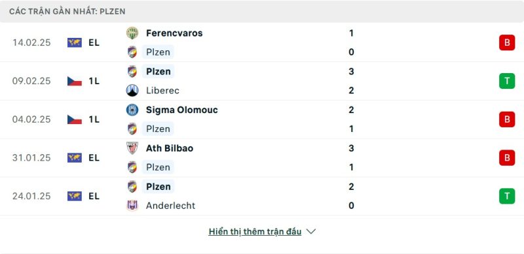Click the green T badge for Anderlecht match
The height and width of the screenshot is (254, 524).
click(507, 196)
